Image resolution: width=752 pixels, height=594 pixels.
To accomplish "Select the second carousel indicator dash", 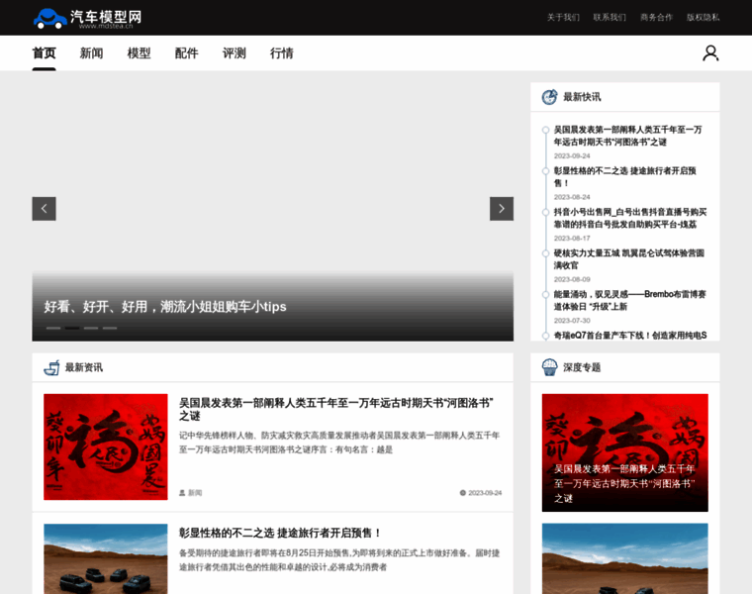I will (x=72, y=329).
